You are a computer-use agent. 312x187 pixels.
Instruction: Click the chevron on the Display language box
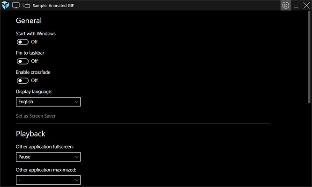pos(76,102)
